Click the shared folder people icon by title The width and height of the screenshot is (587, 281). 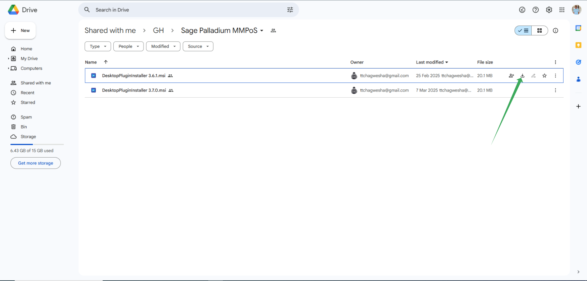point(273,31)
